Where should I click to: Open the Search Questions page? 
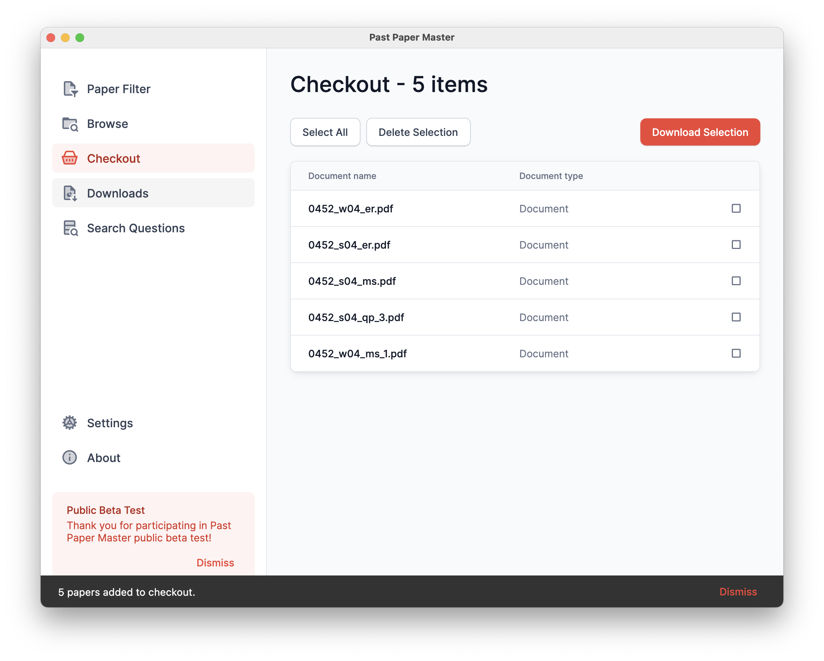tap(136, 228)
